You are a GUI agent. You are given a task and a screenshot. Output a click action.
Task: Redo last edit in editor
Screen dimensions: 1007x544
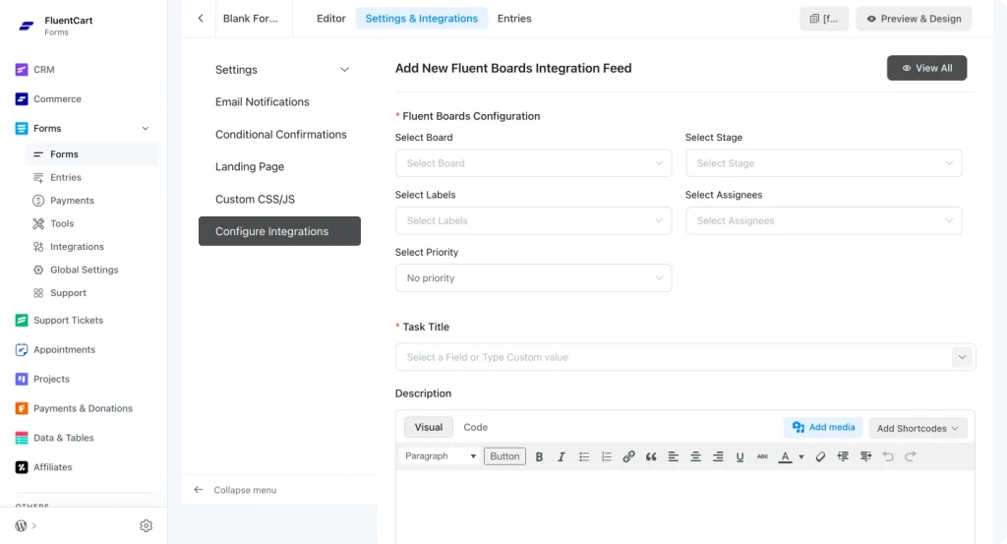[910, 456]
